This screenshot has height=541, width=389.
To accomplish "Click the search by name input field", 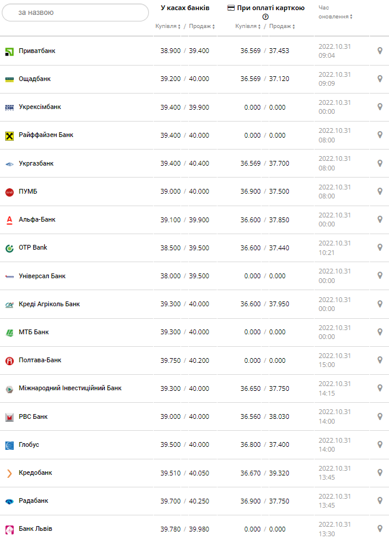I will [75, 13].
